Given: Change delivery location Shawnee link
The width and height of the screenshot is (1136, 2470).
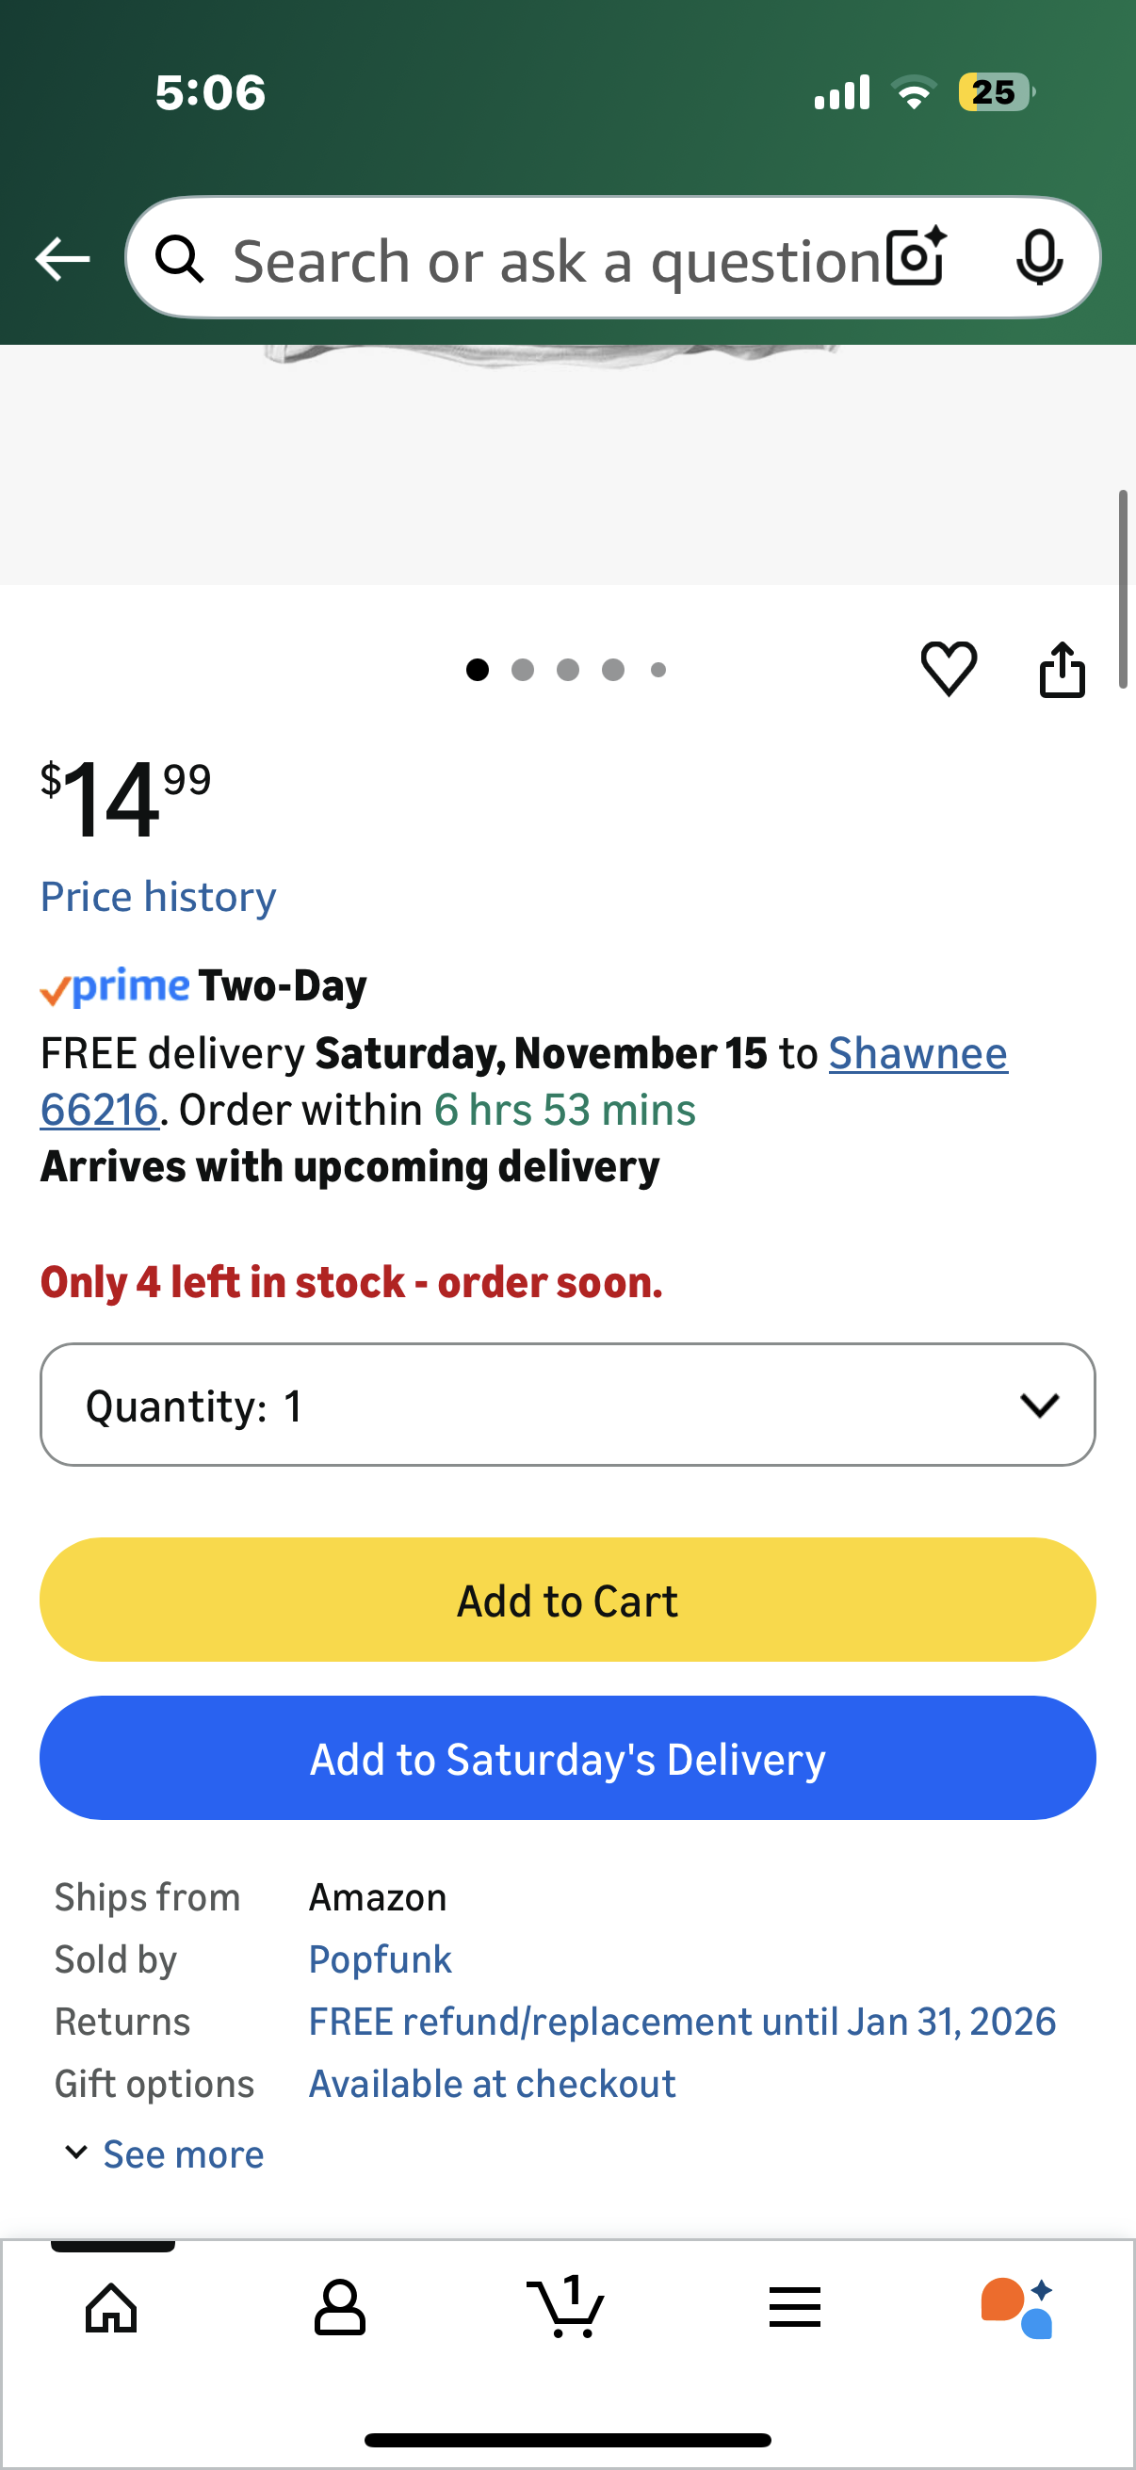Looking at the screenshot, I should (x=917, y=1053).
